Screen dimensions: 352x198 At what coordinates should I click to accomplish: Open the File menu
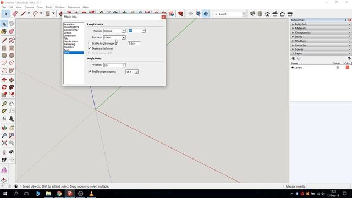[3, 7]
